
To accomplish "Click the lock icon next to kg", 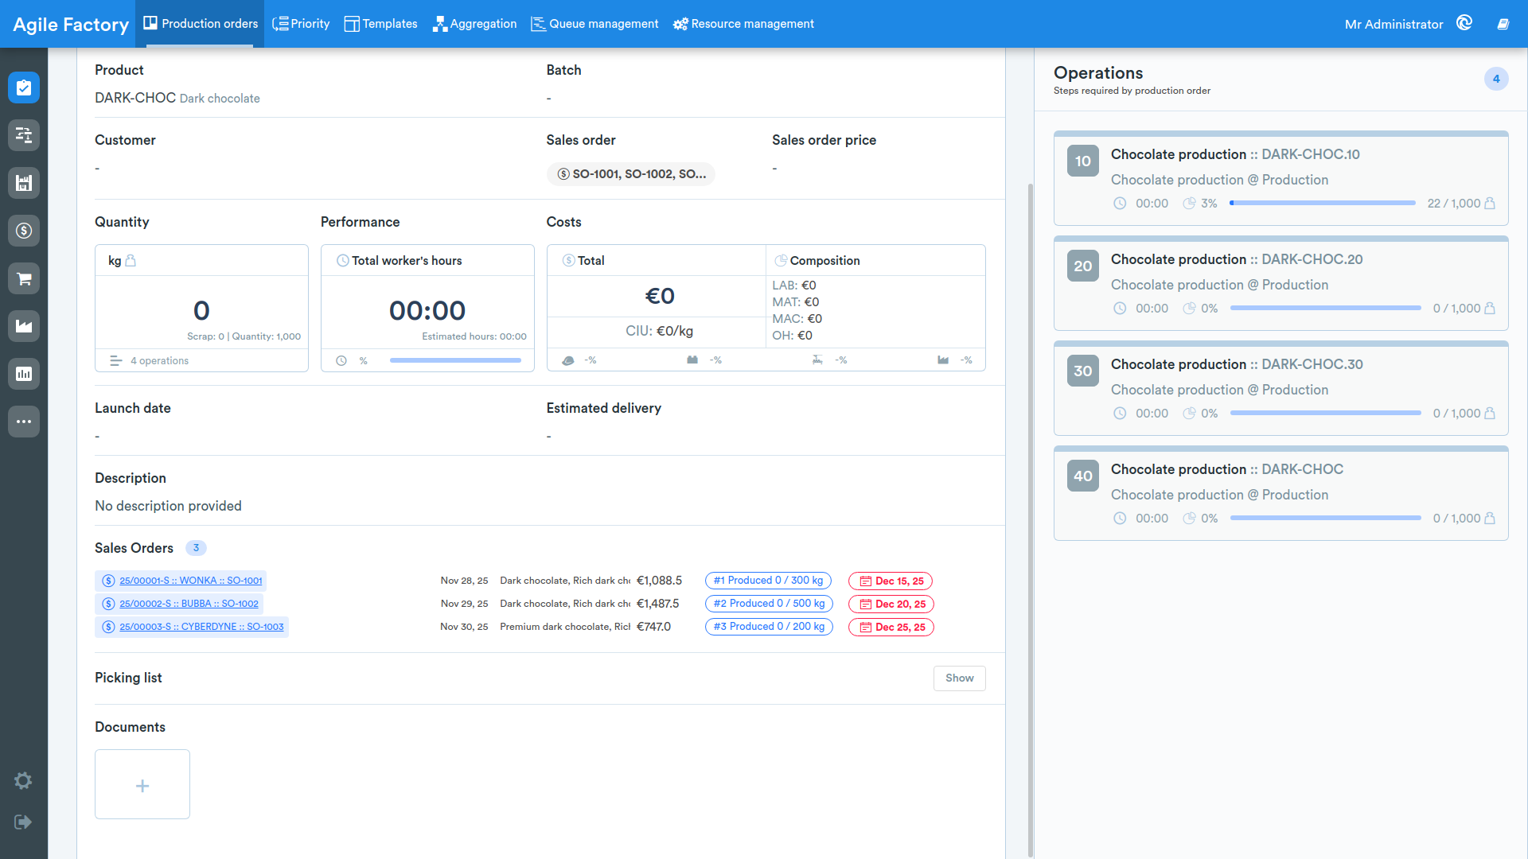I will click(131, 260).
